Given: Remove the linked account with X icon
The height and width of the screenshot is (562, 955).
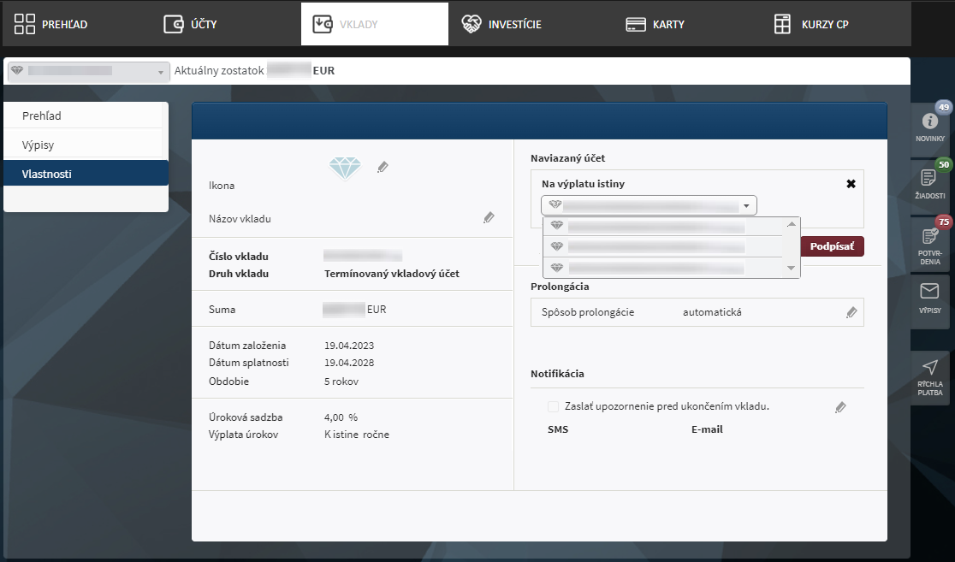Looking at the screenshot, I should tap(851, 184).
